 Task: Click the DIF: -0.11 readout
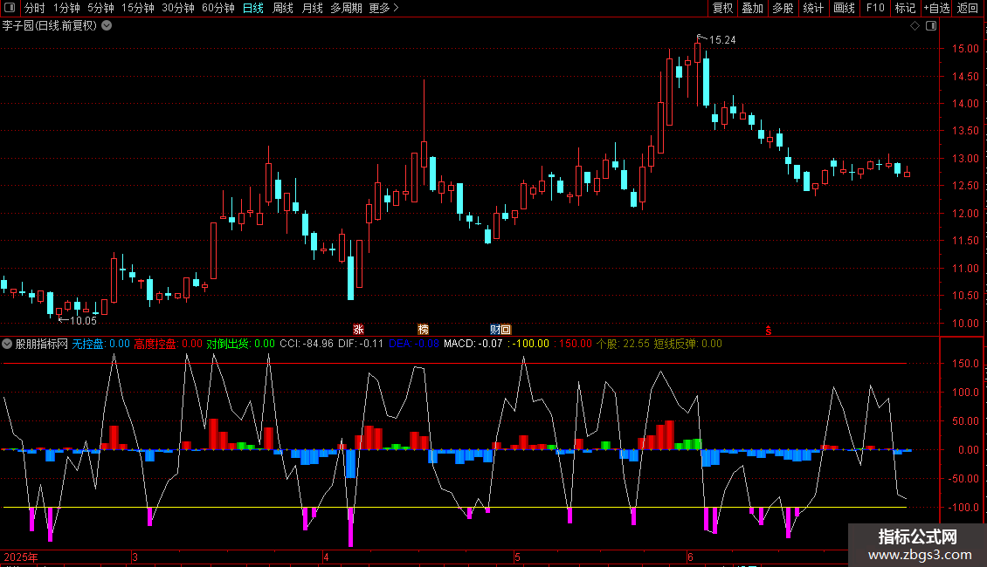pyautogui.click(x=361, y=344)
